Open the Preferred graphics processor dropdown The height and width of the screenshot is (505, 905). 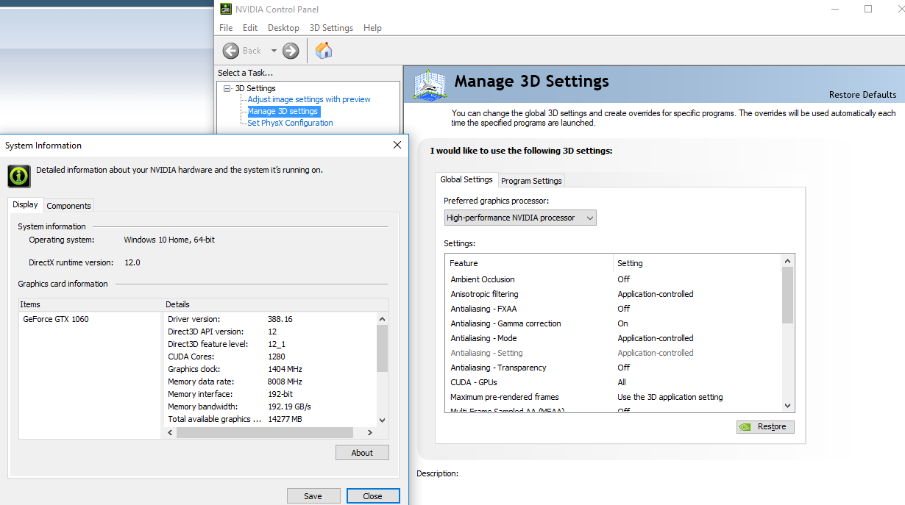520,218
